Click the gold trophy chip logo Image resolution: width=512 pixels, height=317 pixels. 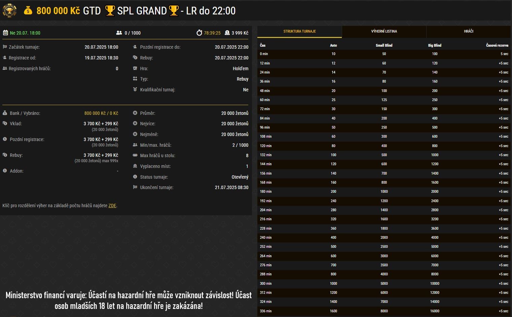9,11
